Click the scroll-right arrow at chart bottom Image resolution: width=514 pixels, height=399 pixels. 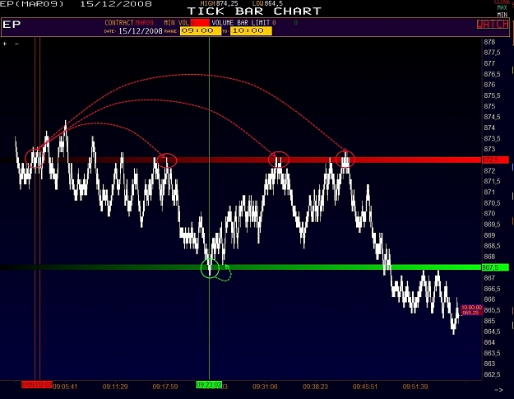pyautogui.click(x=498, y=390)
